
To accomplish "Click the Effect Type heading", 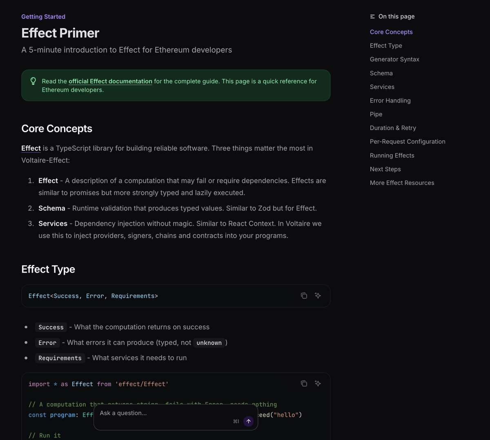I will pyautogui.click(x=48, y=269).
